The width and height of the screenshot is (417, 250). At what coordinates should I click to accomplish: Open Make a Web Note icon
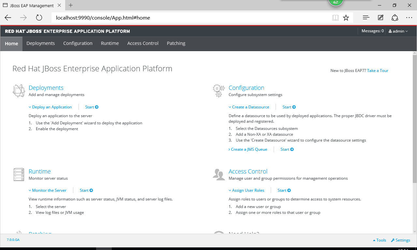coord(381,18)
